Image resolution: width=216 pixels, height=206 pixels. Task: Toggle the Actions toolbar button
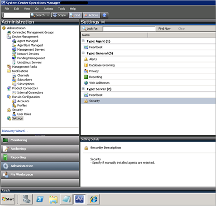pos(91,15)
